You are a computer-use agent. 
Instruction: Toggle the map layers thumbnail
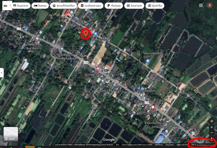[x=11, y=134]
